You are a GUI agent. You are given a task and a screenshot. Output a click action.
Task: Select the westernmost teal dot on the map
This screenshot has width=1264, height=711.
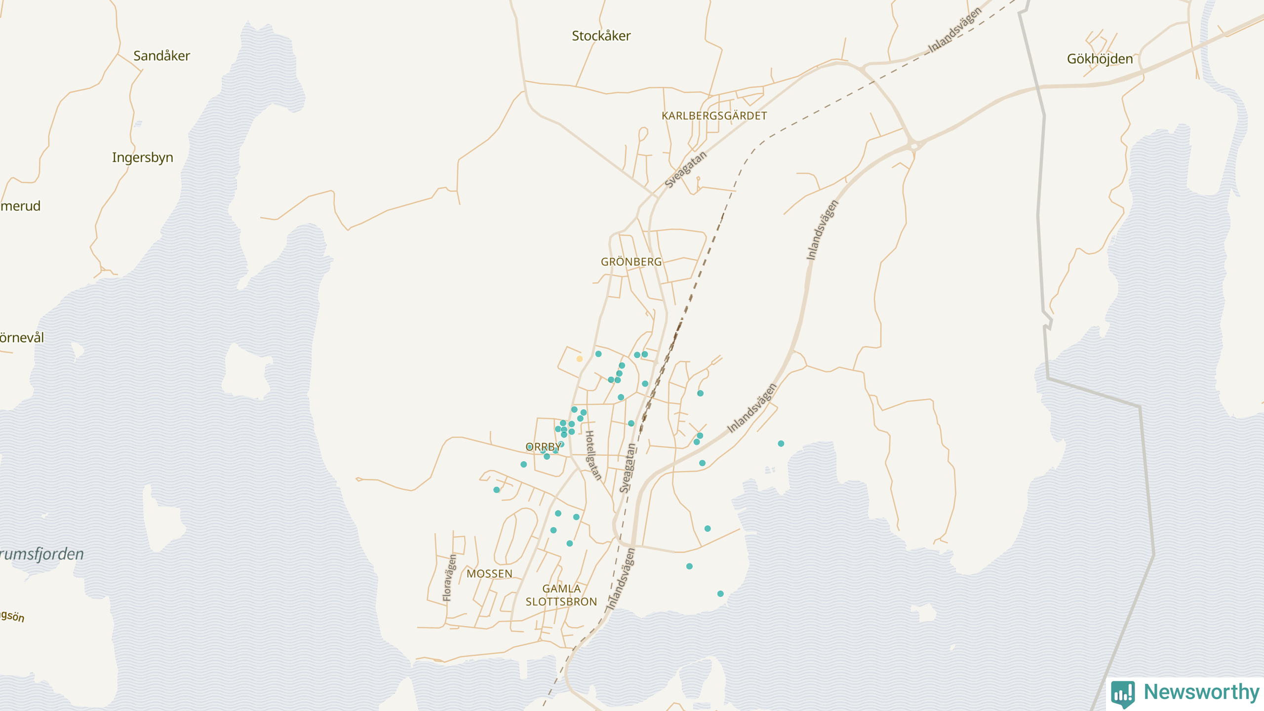point(496,490)
